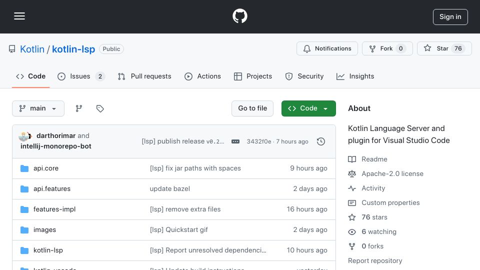
Task: Click the contributor avatars in commit row
Action: [x=25, y=136]
